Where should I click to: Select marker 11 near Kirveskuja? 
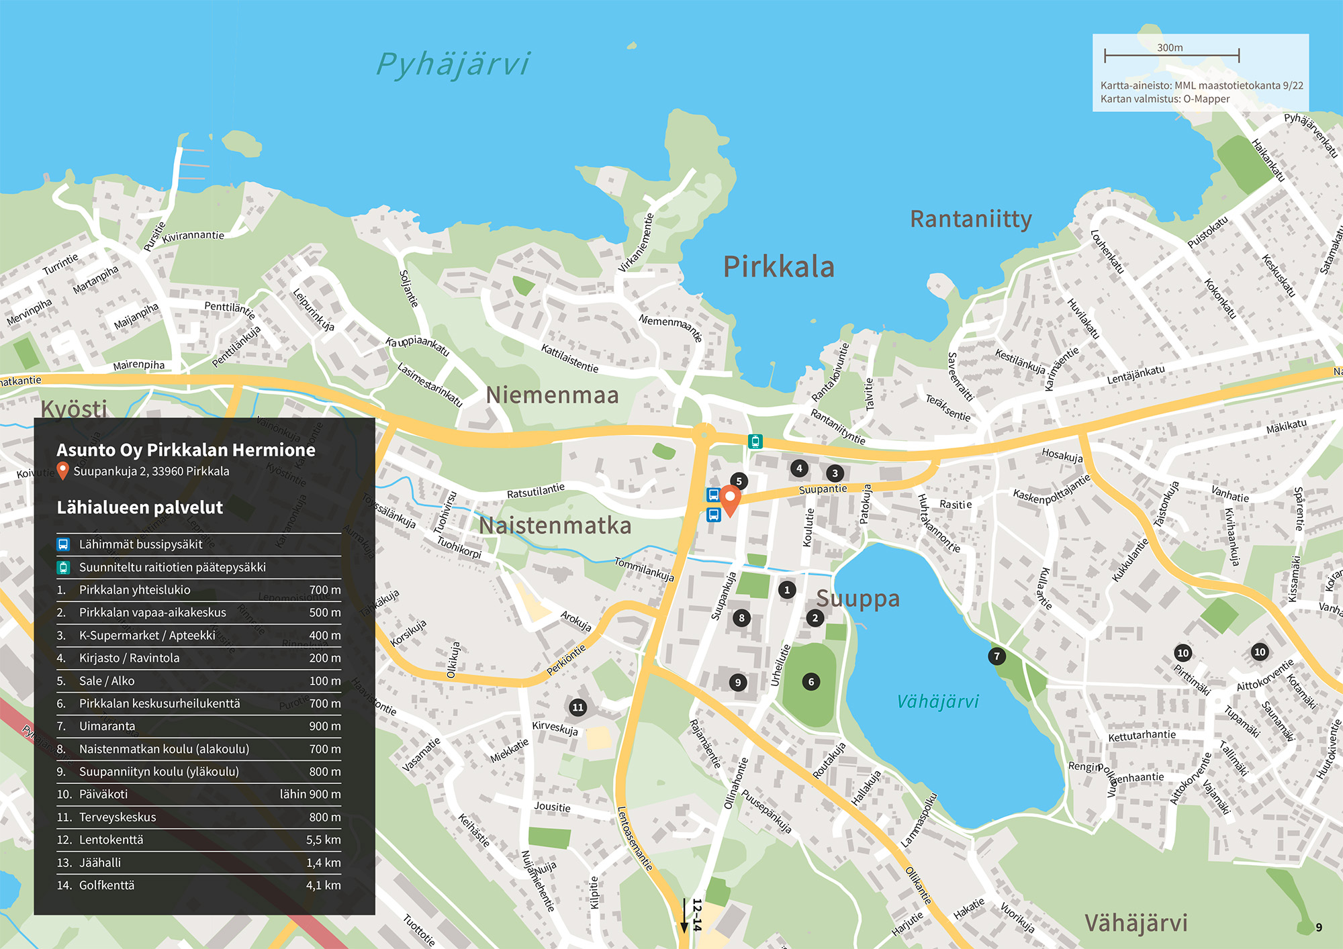pyautogui.click(x=577, y=707)
